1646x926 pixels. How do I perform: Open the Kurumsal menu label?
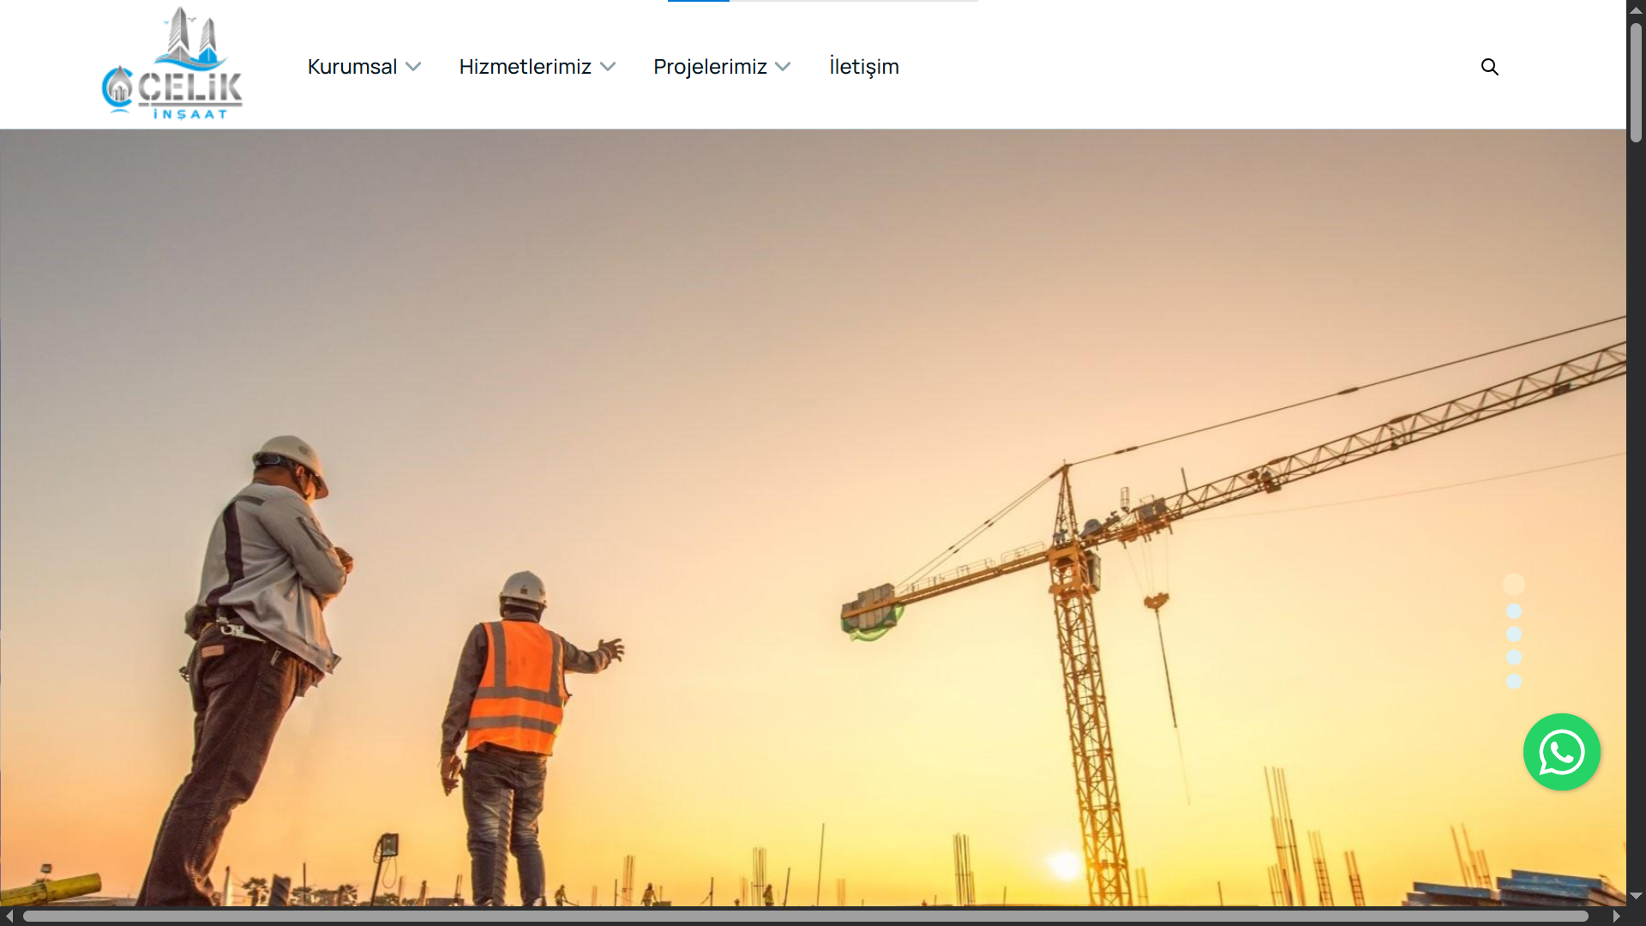[351, 67]
